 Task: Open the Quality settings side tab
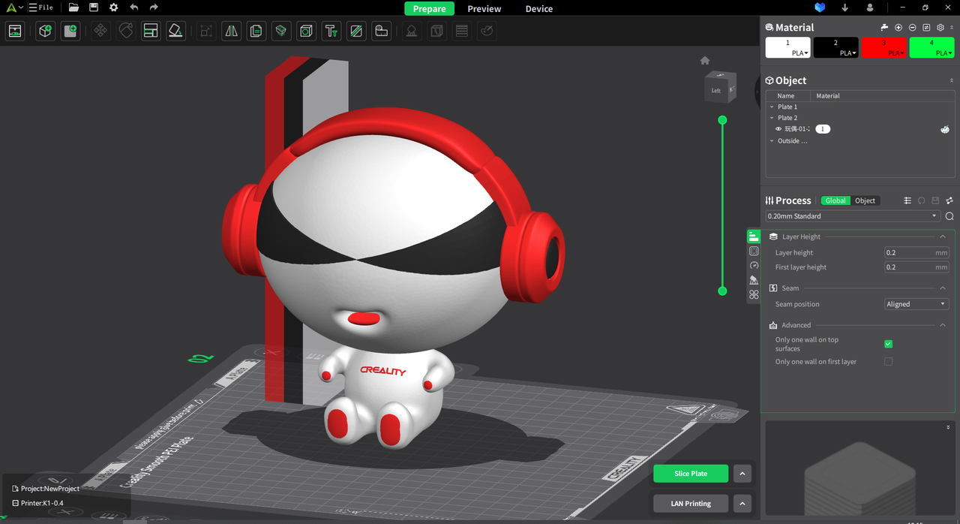pos(754,236)
